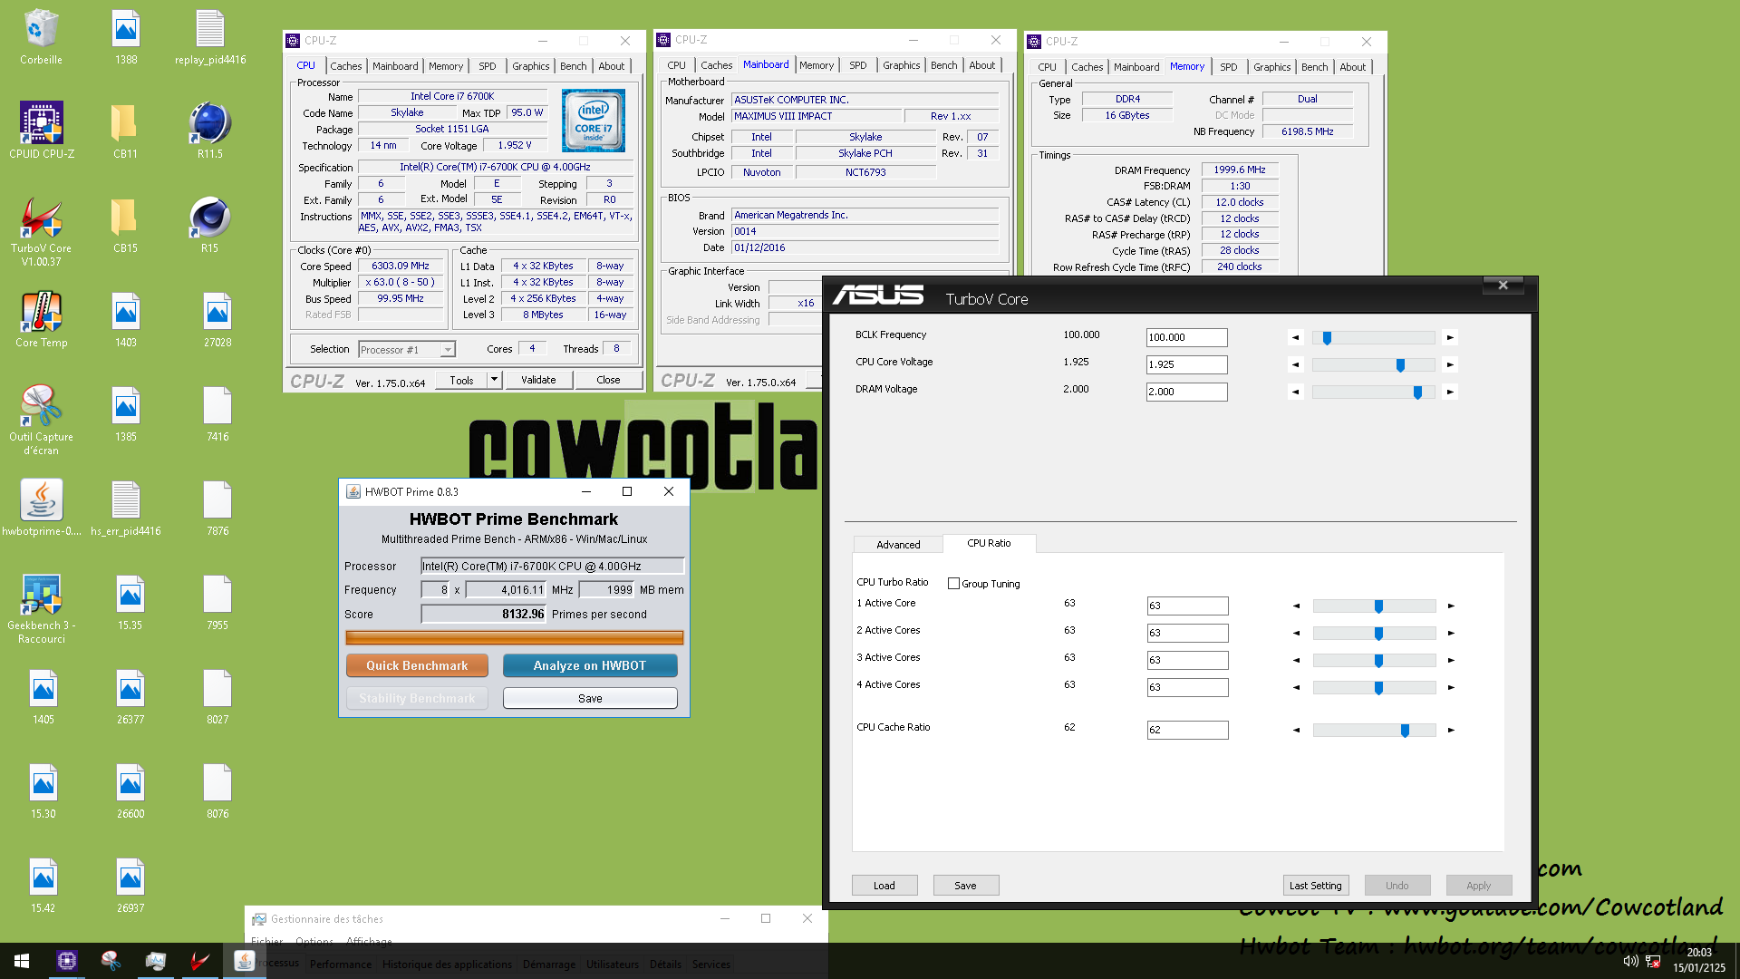Click Last Setting button in TurboV Core
The width and height of the screenshot is (1740, 979).
1316,886
